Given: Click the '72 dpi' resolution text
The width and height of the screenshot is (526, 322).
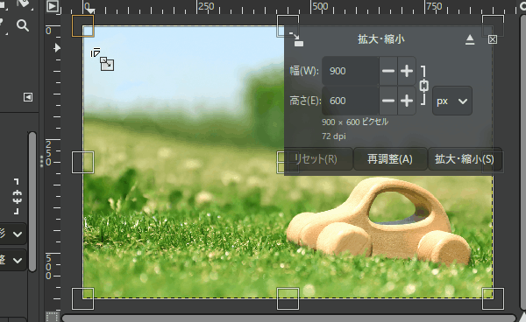Looking at the screenshot, I should [x=334, y=136].
